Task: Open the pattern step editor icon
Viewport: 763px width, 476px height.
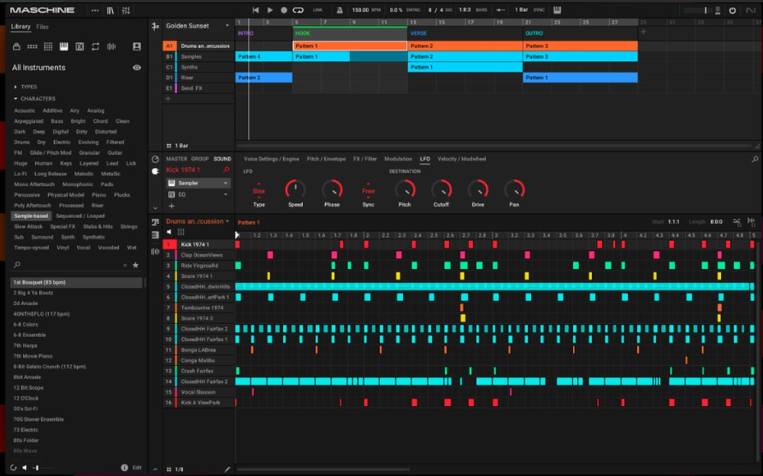Action: [x=155, y=222]
